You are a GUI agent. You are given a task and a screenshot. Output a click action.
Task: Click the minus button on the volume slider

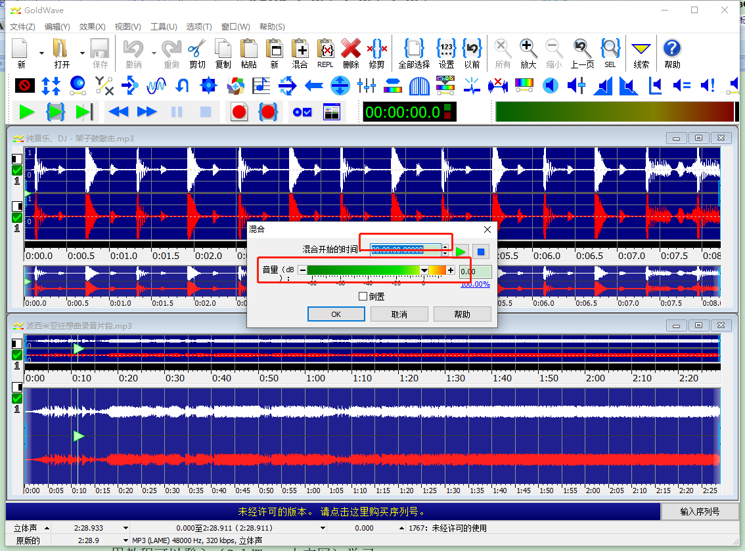click(303, 270)
